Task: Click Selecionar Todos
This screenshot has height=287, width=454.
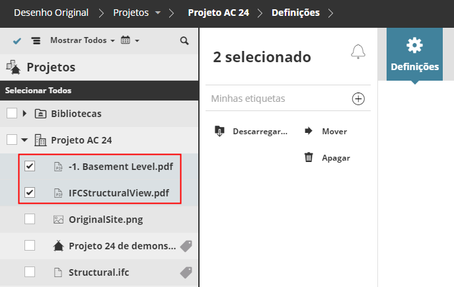Action: [38, 90]
